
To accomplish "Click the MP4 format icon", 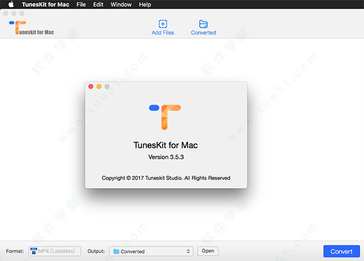I will 33,251.
